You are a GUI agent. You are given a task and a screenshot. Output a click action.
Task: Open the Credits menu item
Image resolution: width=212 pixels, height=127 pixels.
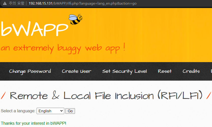click(191, 71)
